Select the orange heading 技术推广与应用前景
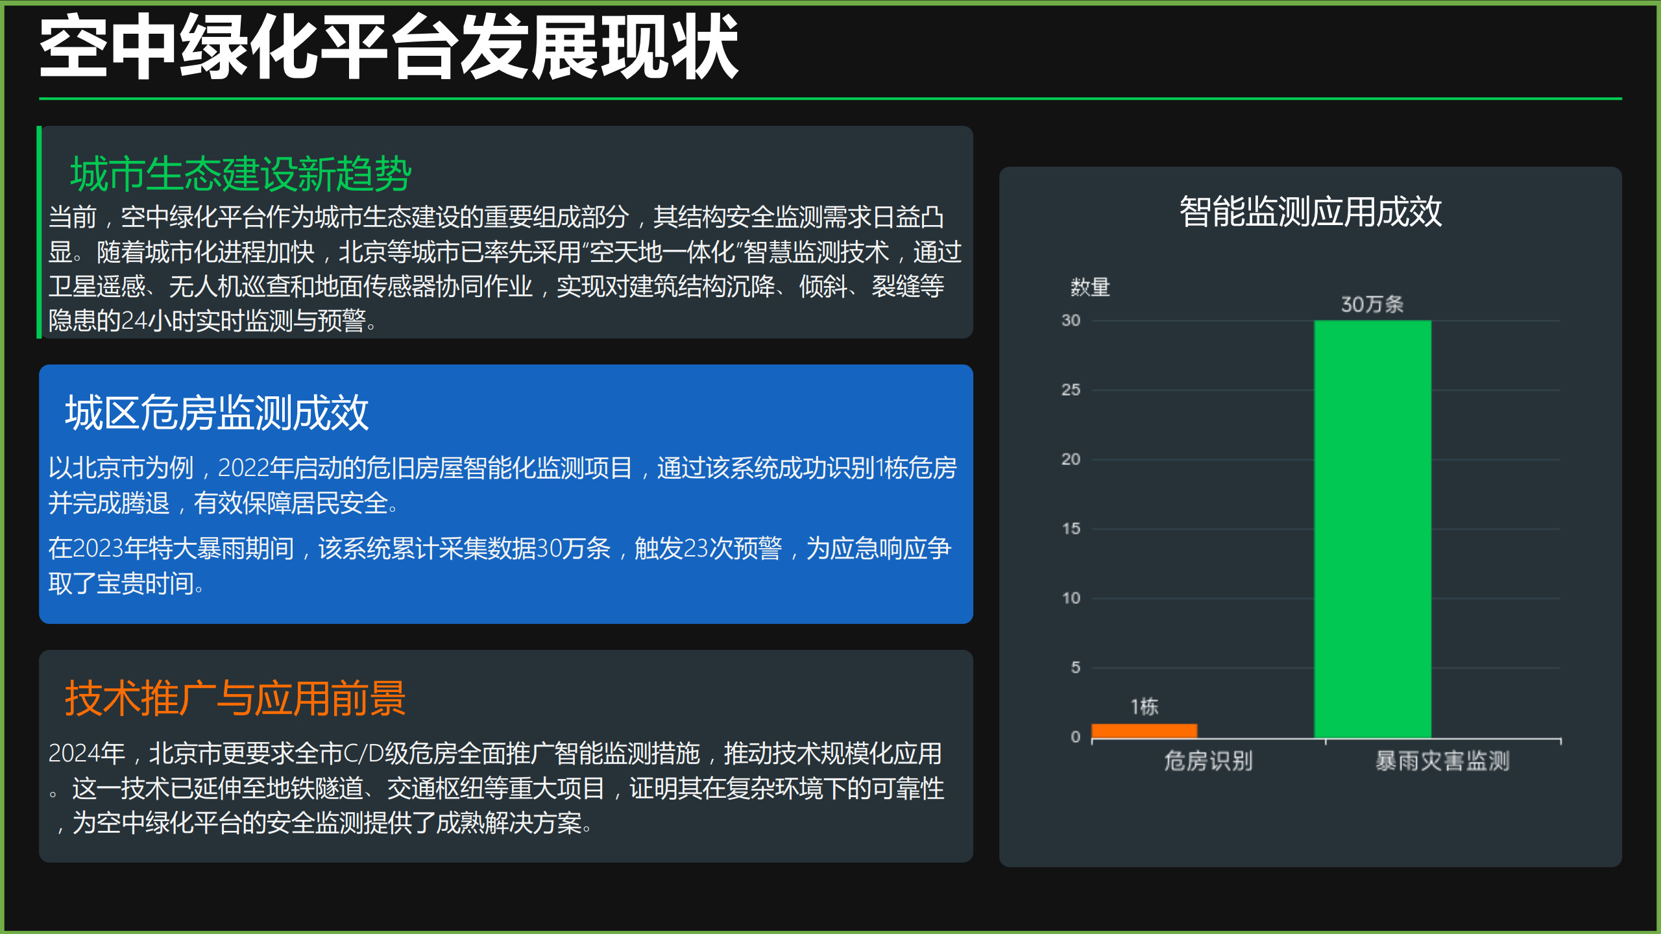 click(x=235, y=699)
